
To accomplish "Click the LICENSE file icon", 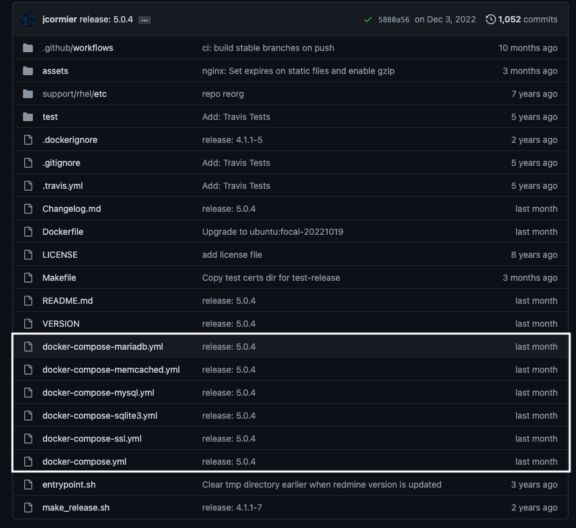I will (x=28, y=255).
